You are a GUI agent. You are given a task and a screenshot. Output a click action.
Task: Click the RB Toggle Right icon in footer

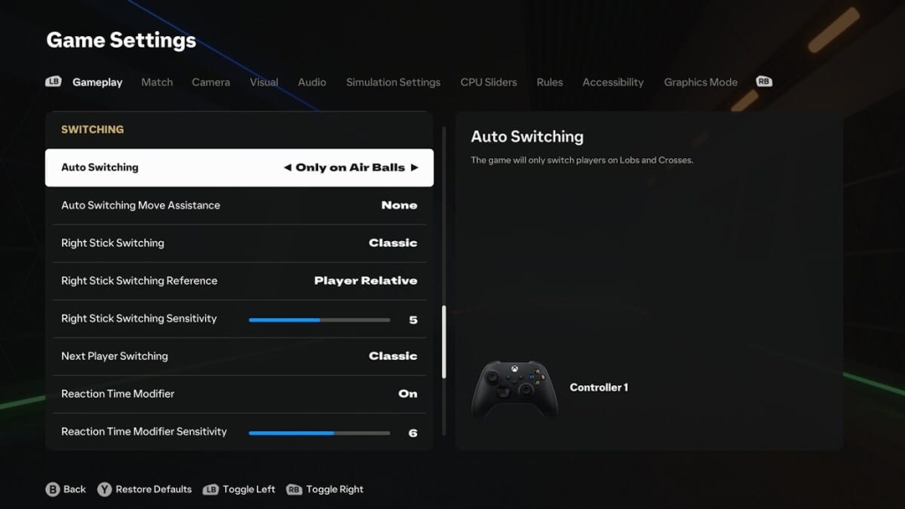(x=293, y=490)
